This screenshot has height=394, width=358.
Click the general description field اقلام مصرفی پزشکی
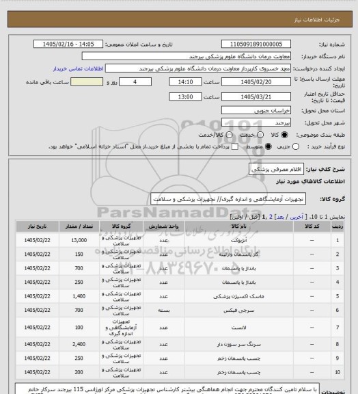click(276, 169)
